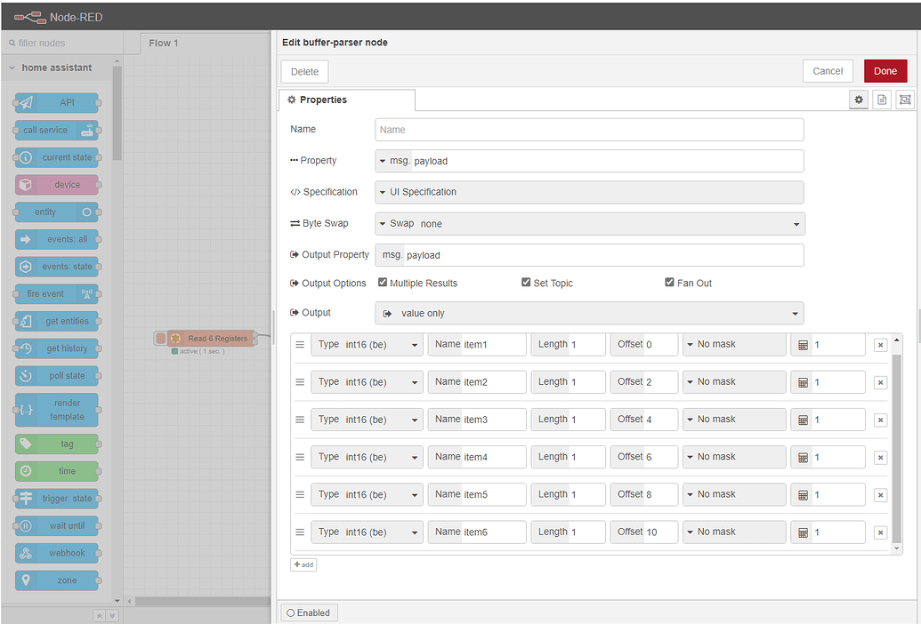Click the Name input field
Screen dimensions: 921x624
[x=589, y=130]
